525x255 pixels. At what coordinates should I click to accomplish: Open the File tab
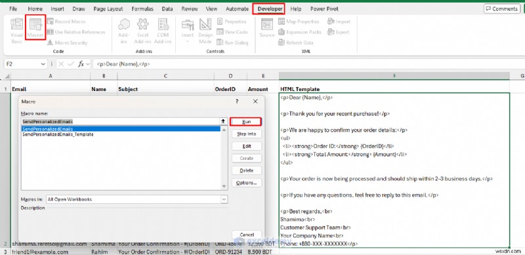pos(13,9)
